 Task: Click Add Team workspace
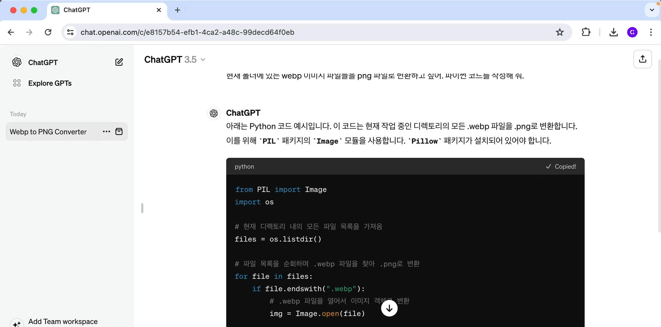tap(63, 321)
